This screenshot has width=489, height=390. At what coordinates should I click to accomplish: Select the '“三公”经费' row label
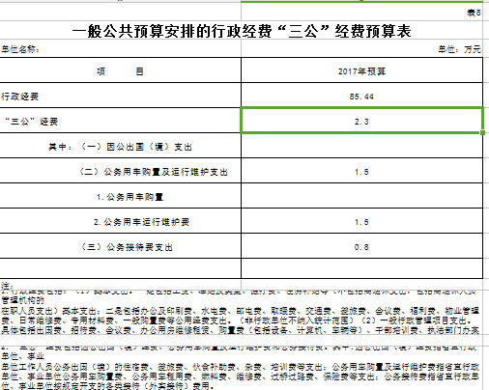click(x=121, y=121)
